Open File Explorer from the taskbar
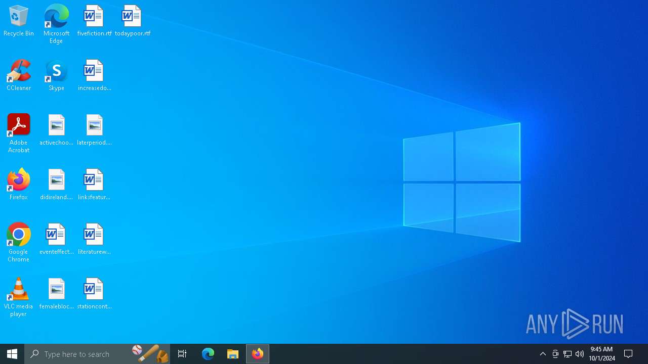 pos(233,354)
